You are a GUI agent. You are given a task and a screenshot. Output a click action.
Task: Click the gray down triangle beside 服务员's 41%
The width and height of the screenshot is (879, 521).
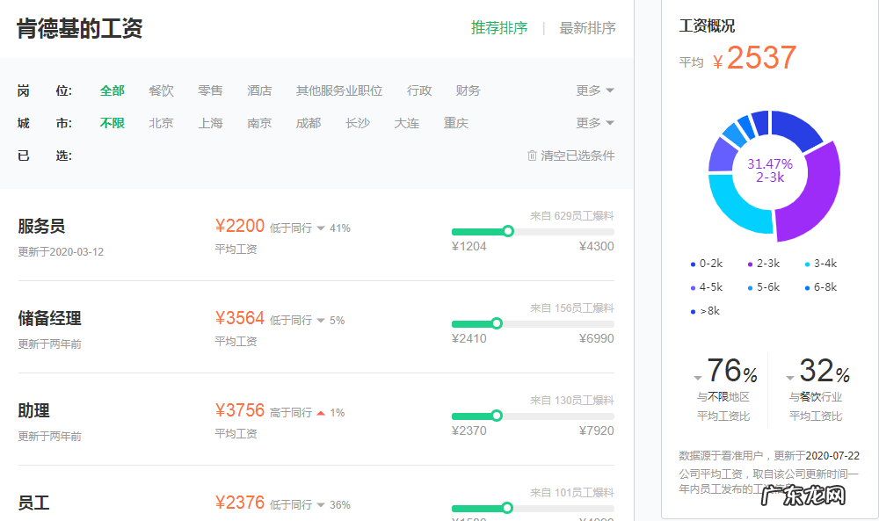coord(321,227)
